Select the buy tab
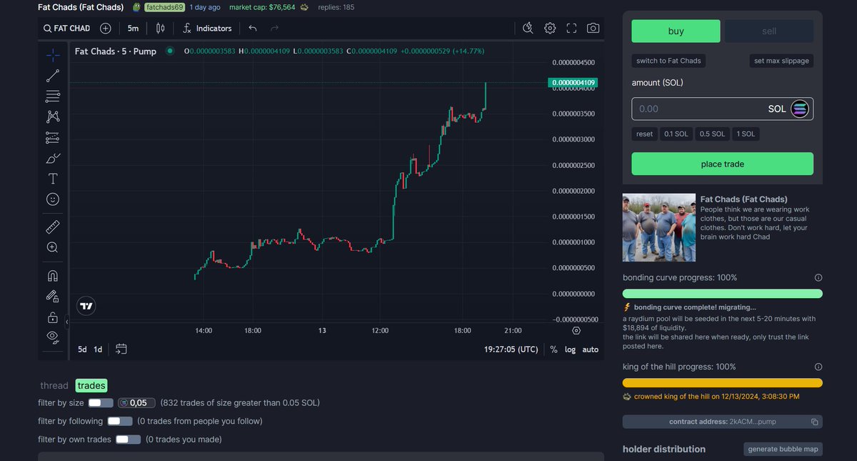The width and height of the screenshot is (857, 461). coord(676,31)
